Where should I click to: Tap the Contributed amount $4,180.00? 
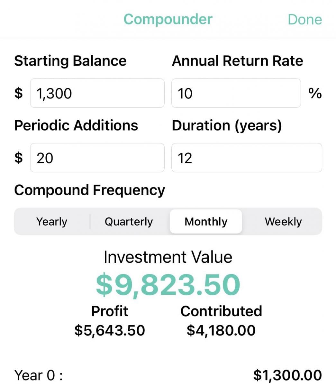coord(221,330)
